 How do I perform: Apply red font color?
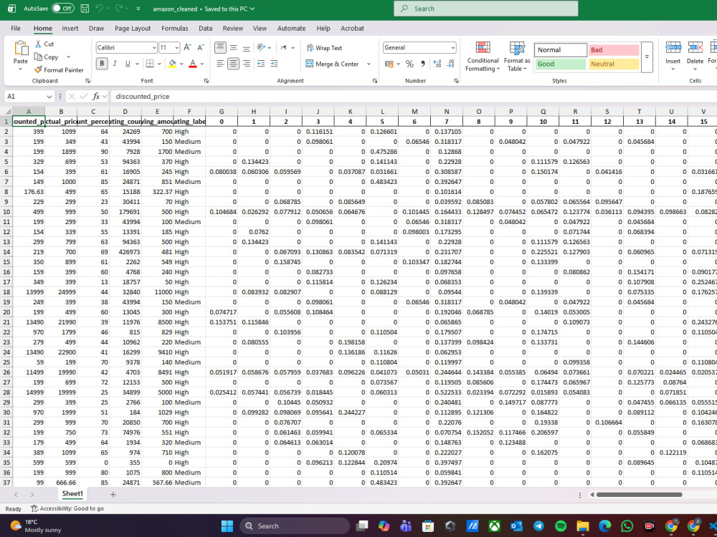click(x=193, y=64)
